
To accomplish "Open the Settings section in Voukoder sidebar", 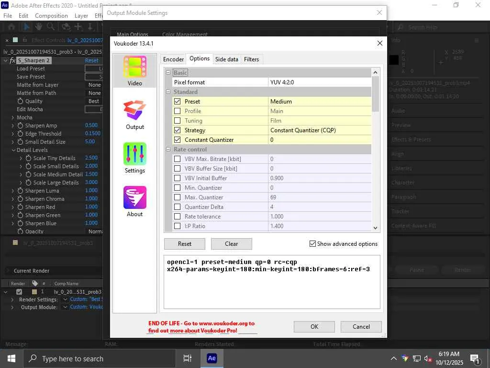I will 134,158.
